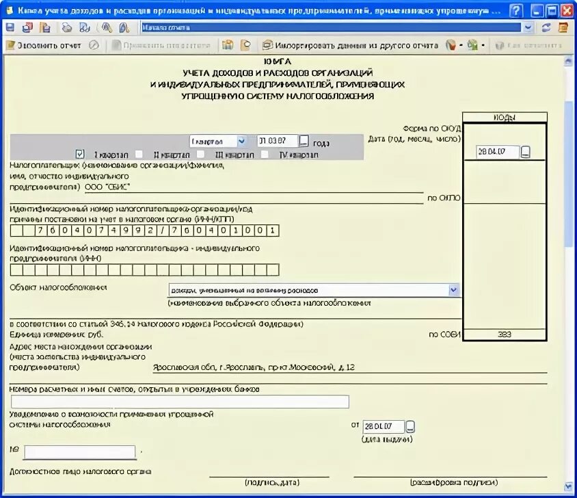Click the orange bucket icon in second toolbar

pos(451,45)
